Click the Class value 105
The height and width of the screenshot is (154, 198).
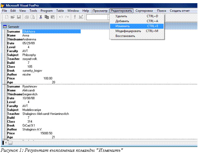[30, 67]
